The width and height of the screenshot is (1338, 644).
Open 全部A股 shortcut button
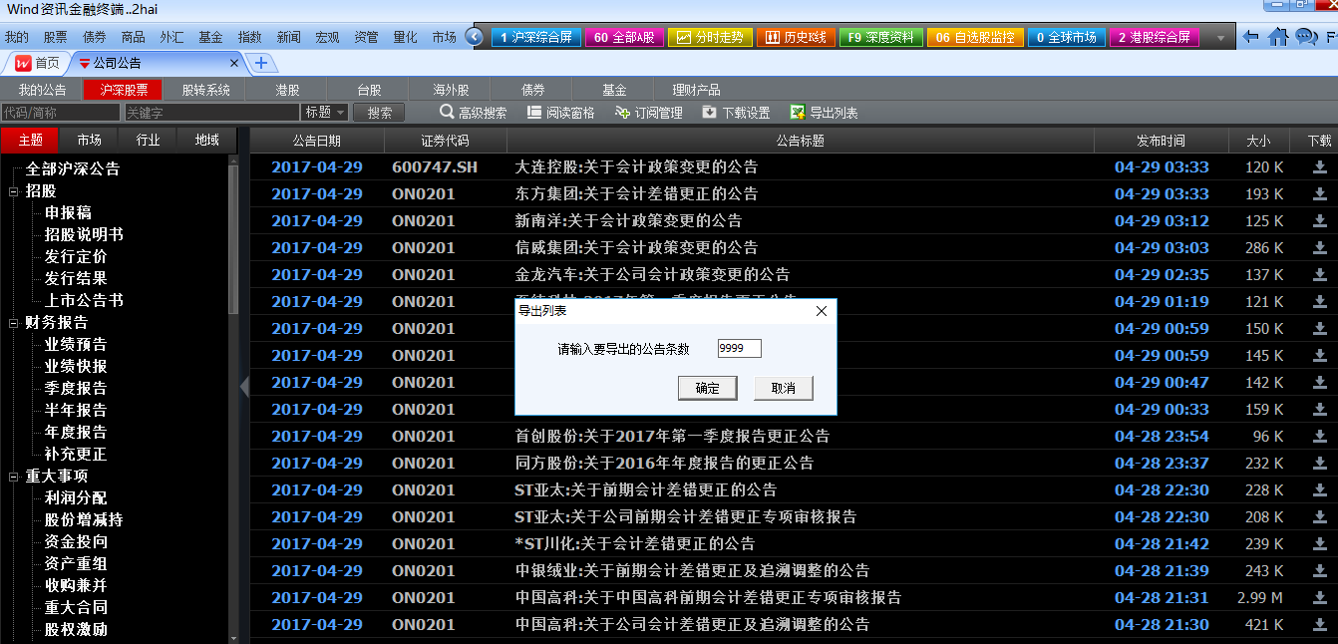(x=624, y=38)
